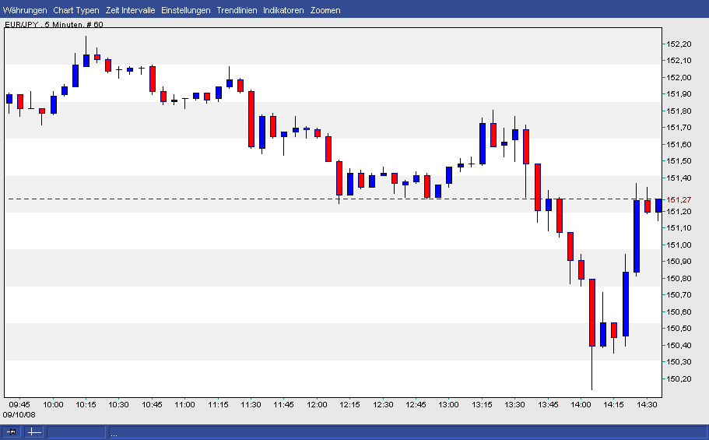709x440 pixels.
Task: Open the Chart Typen menu
Action: (x=76, y=10)
